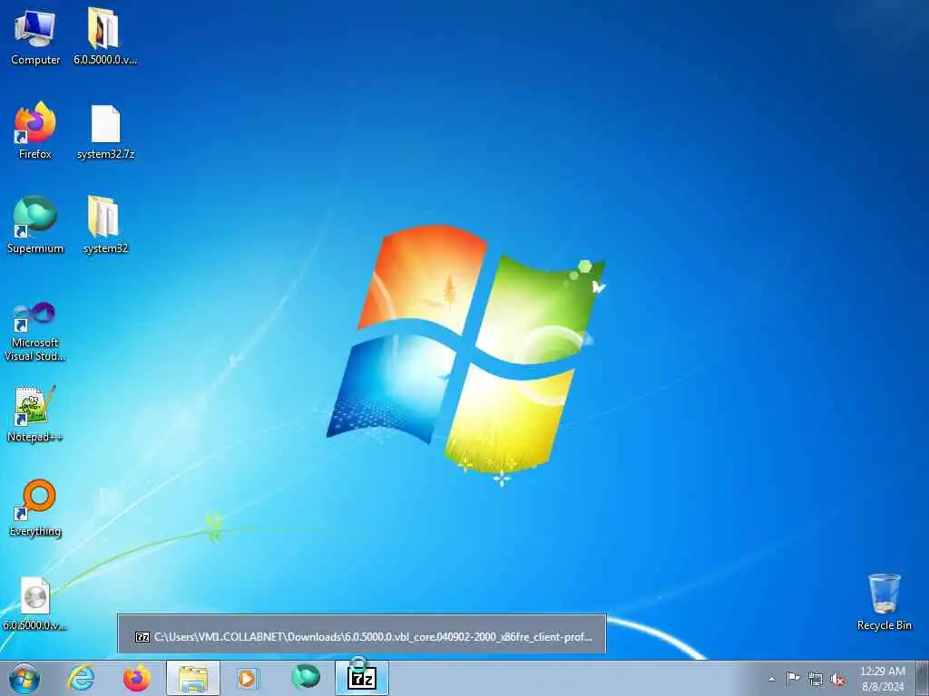929x696 pixels.
Task: Select the 6.0.5000.0.v... folder at top of desktop
Action: pos(105,36)
